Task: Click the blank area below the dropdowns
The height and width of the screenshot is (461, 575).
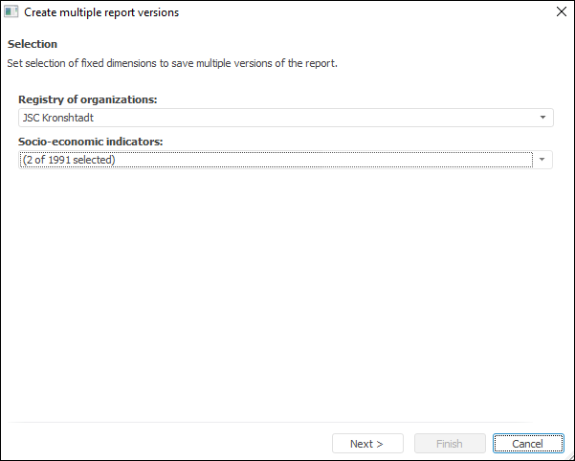Action: point(287,287)
